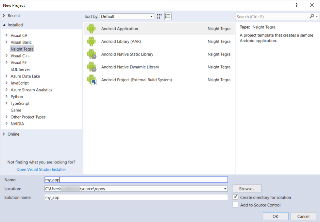The height and width of the screenshot is (222, 320).
Task: Expand the Azure Stream Analytics node
Action: pyautogui.click(x=6, y=89)
